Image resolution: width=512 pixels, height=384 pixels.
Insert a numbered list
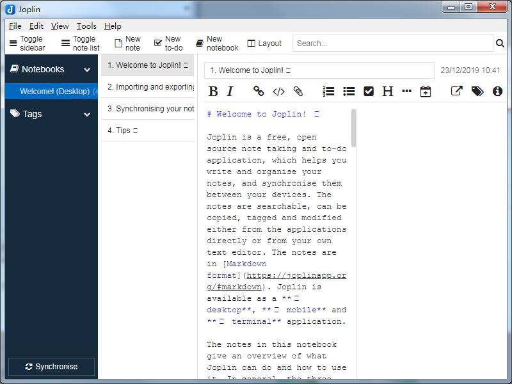[x=328, y=92]
